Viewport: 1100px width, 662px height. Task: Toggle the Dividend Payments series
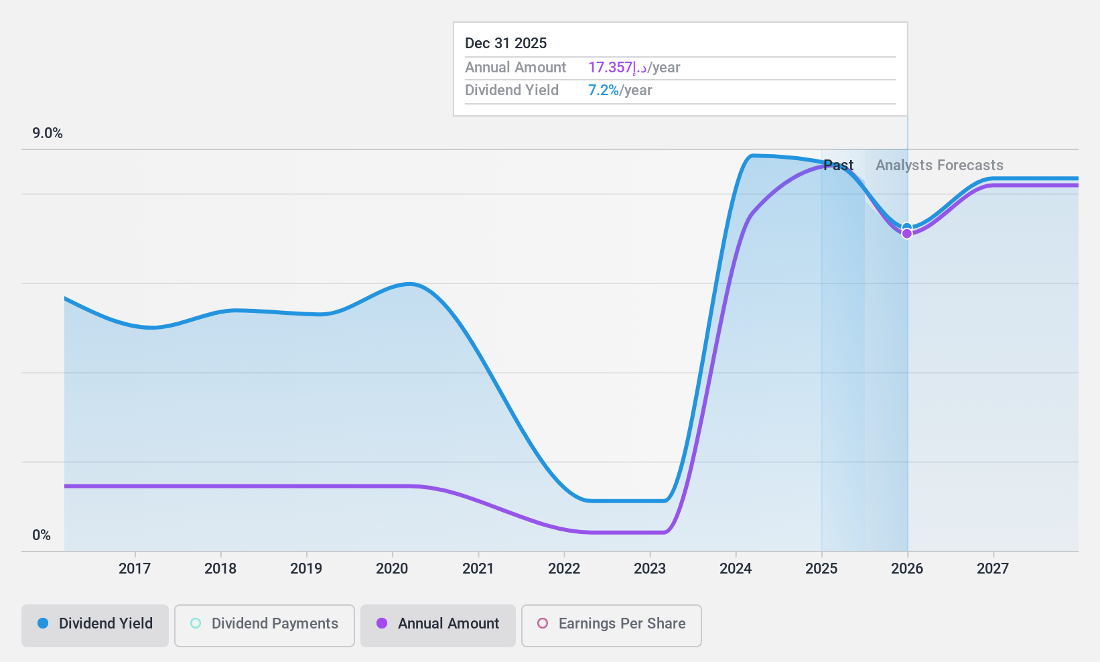[x=265, y=626]
